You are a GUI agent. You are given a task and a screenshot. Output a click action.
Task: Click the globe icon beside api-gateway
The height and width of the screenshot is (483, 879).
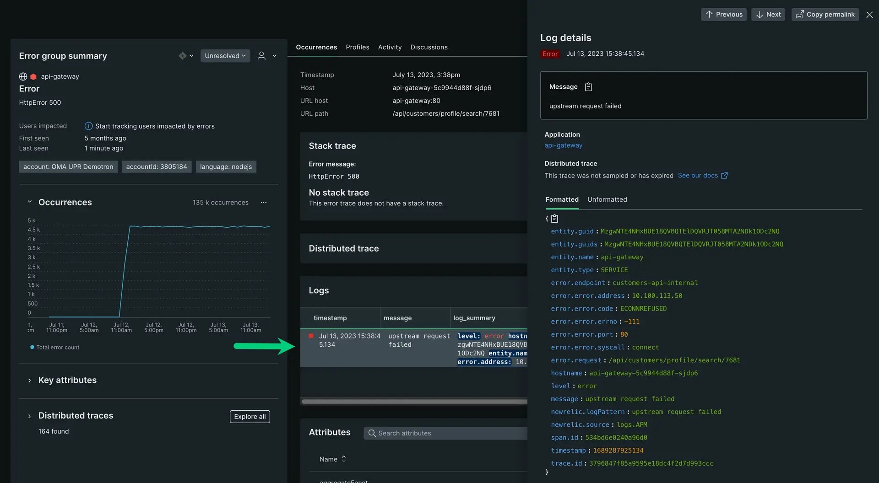pos(23,76)
